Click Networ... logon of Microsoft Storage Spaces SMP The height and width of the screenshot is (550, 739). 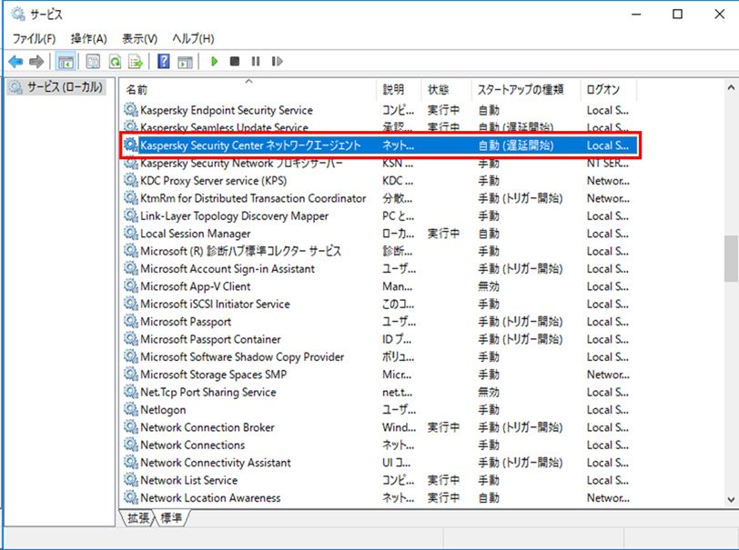pos(608,375)
